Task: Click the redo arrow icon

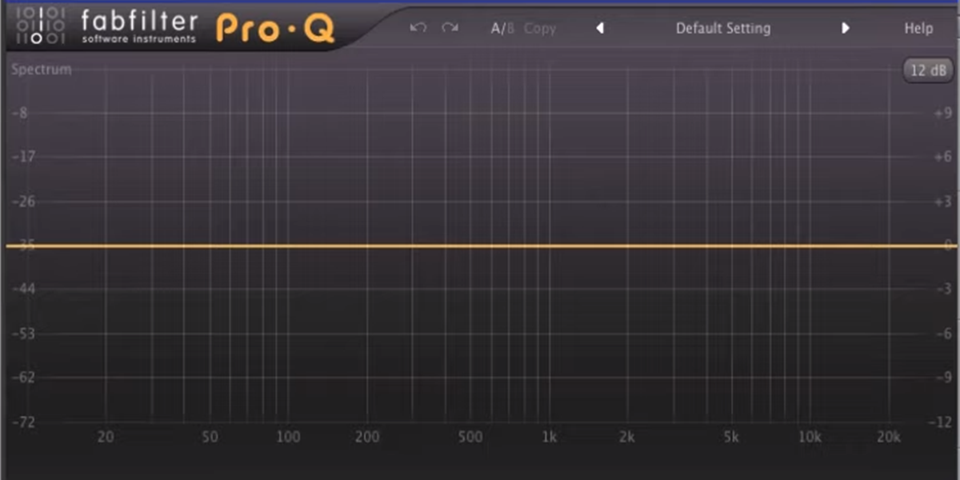Action: (x=449, y=27)
